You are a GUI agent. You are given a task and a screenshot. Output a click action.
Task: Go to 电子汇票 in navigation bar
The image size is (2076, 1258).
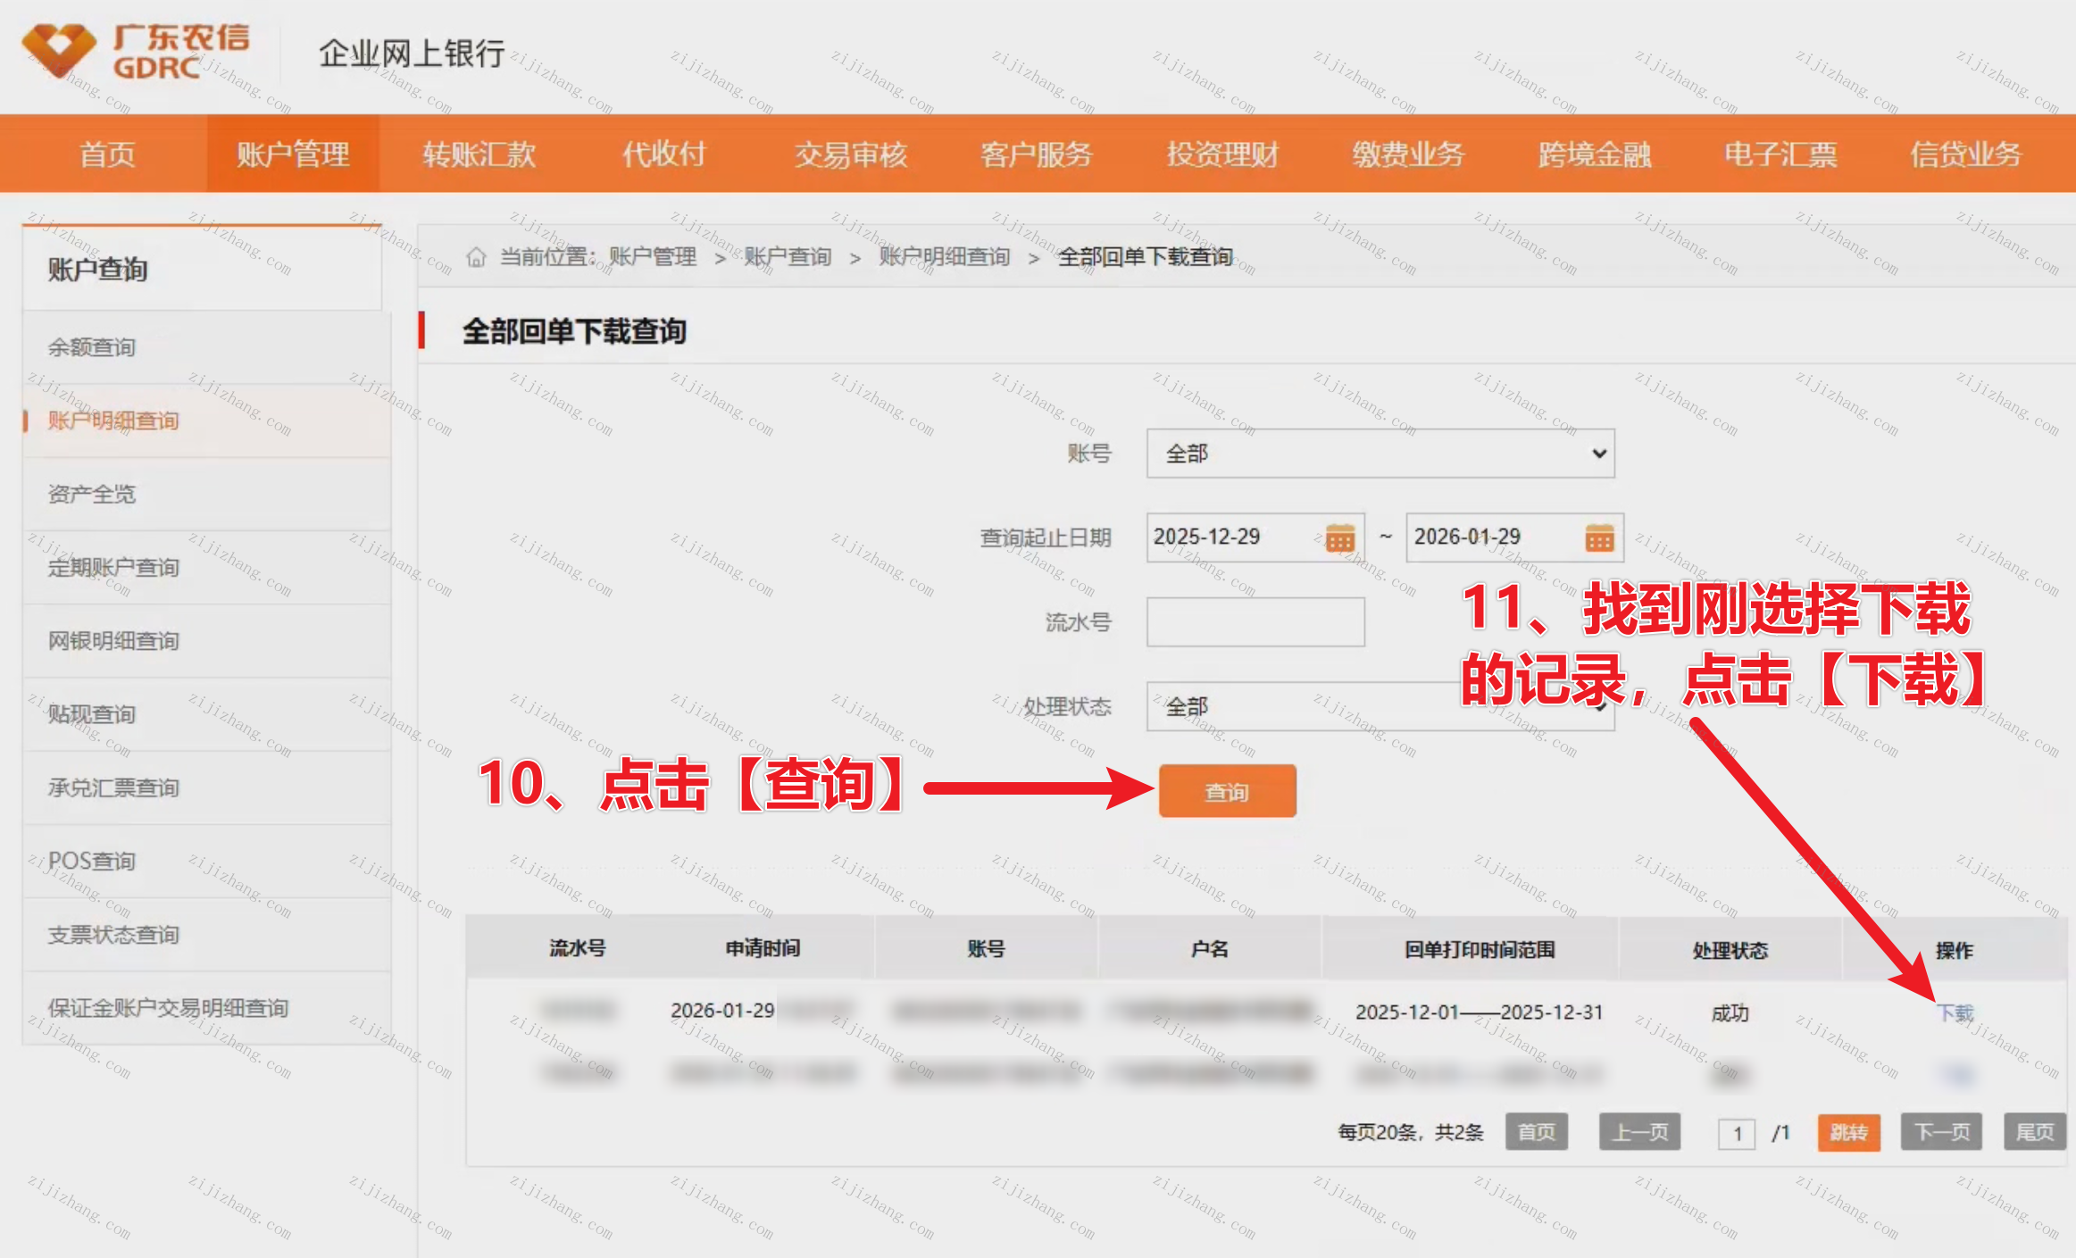(1780, 154)
